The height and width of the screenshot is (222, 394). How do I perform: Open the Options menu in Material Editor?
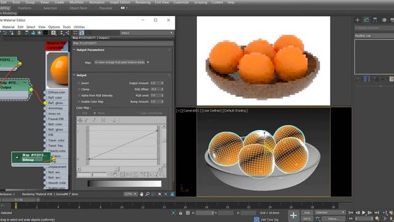[54, 27]
